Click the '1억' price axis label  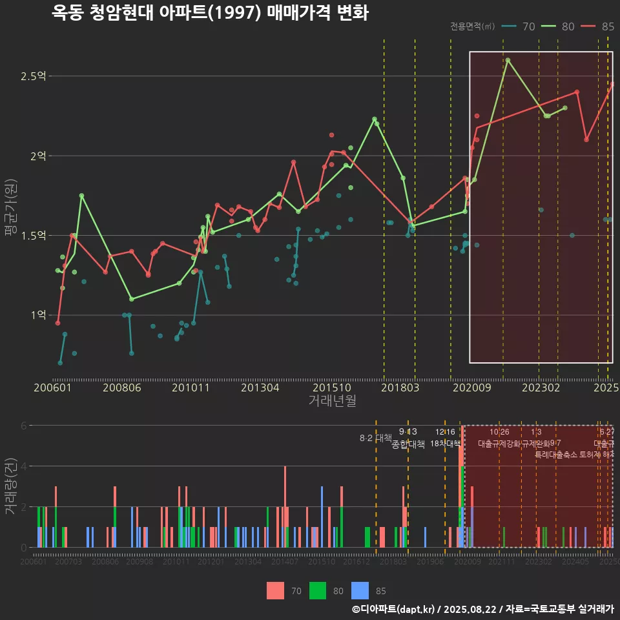coord(38,315)
